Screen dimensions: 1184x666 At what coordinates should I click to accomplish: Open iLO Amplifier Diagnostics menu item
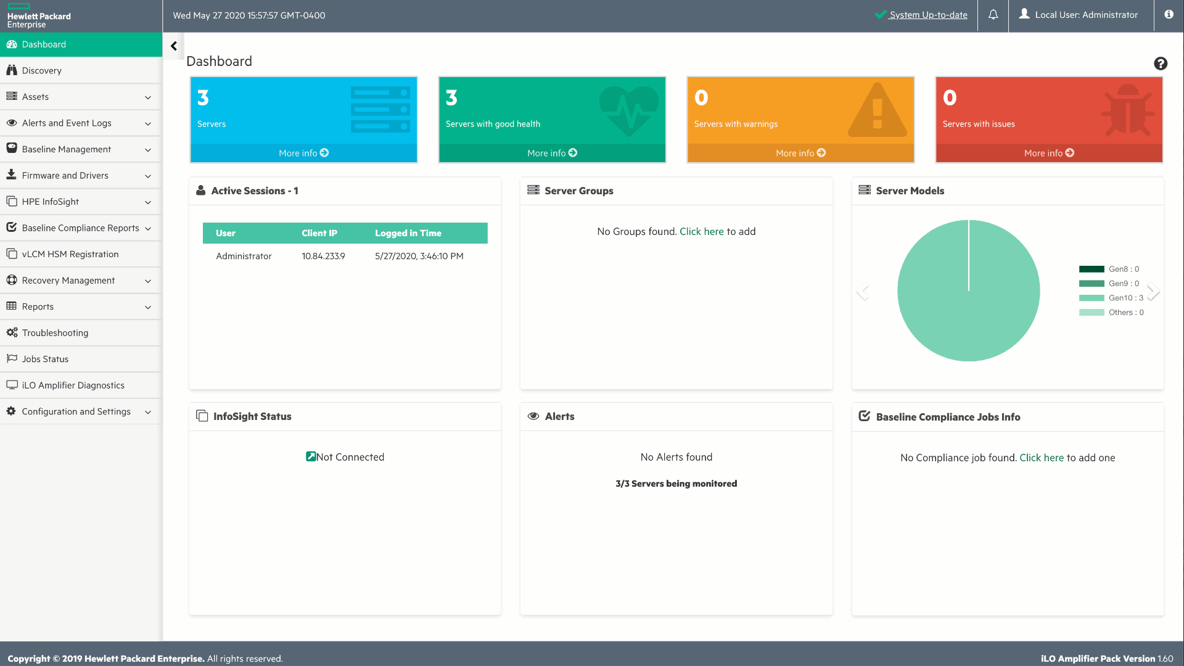click(73, 385)
